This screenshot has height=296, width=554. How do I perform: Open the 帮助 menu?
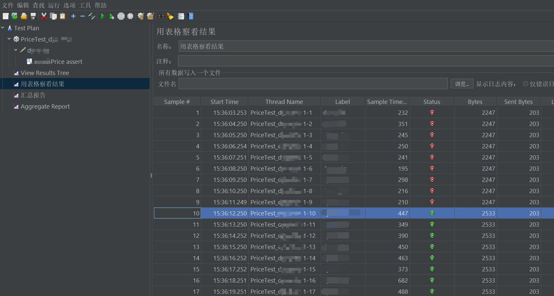[100, 5]
